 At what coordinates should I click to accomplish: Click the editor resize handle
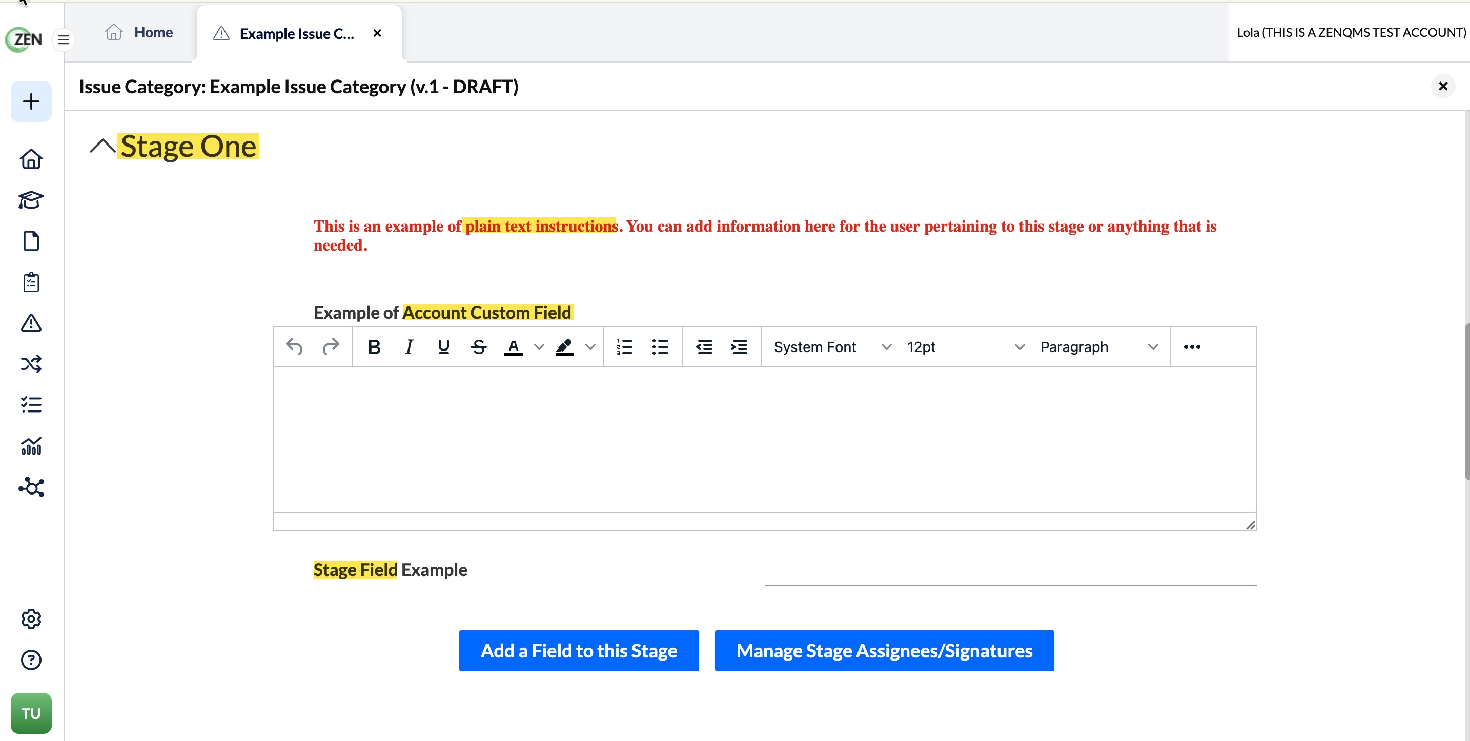pyautogui.click(x=1250, y=525)
